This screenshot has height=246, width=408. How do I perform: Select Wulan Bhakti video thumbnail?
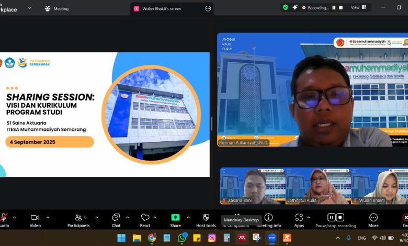[380, 186]
